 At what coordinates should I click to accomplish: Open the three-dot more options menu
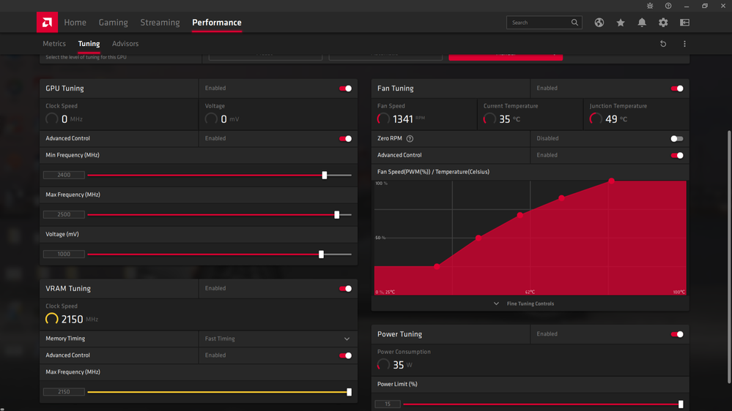[x=685, y=44]
